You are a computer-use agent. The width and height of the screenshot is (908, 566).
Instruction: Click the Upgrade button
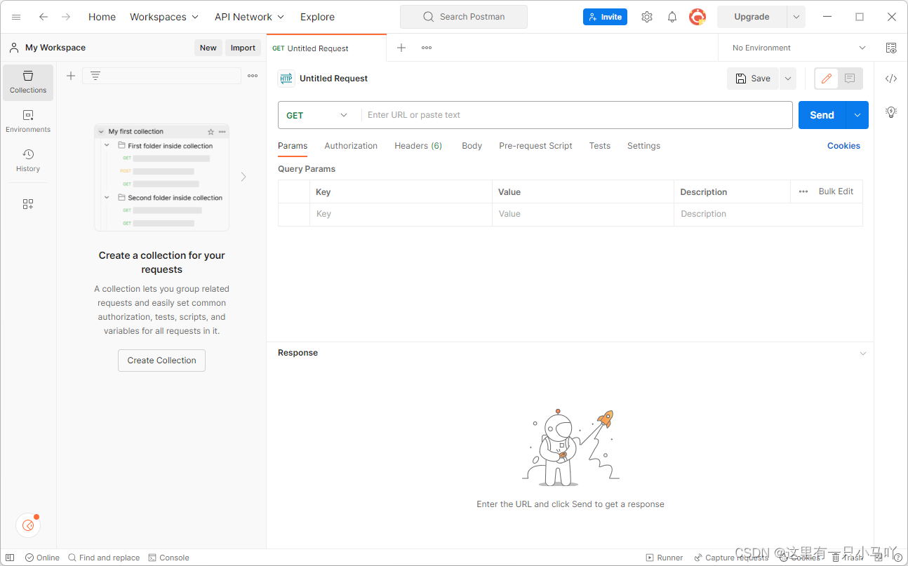[x=752, y=17]
